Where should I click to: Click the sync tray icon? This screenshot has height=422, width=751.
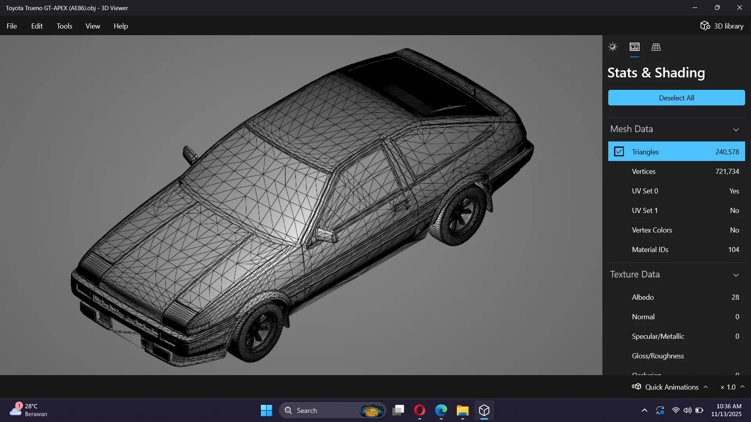click(x=660, y=410)
